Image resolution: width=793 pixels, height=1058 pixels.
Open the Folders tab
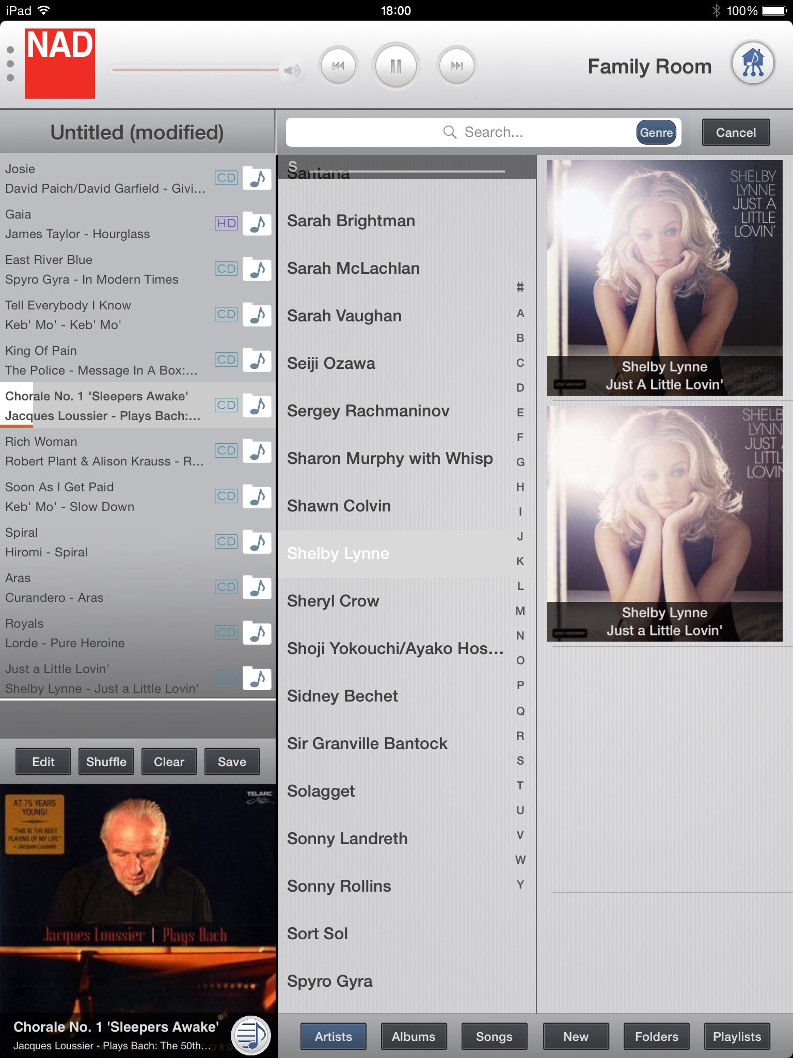[656, 1036]
